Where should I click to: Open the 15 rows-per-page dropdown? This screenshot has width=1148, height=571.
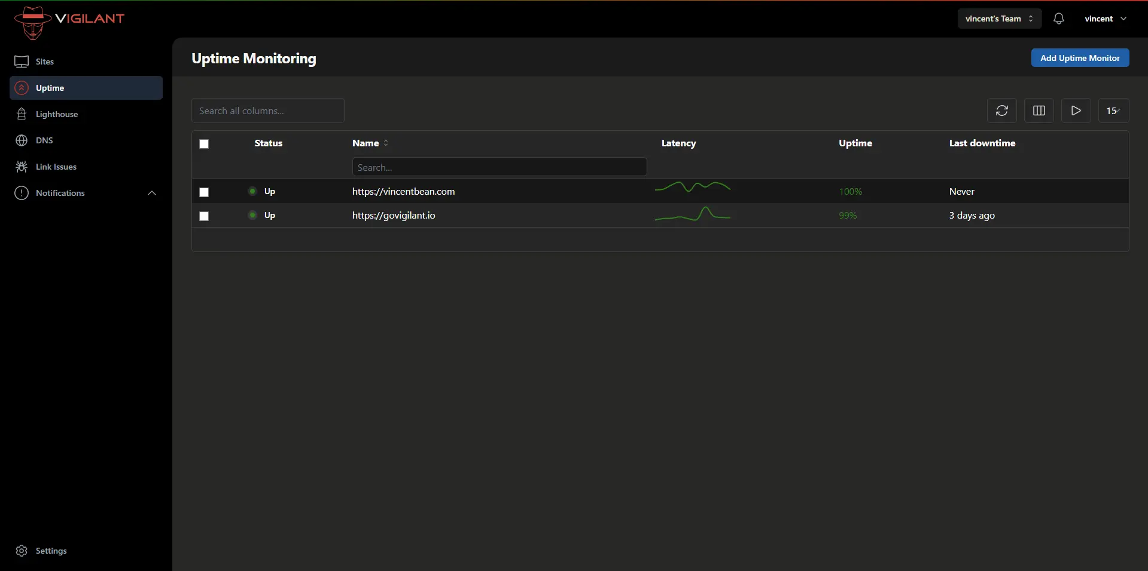point(1114,110)
